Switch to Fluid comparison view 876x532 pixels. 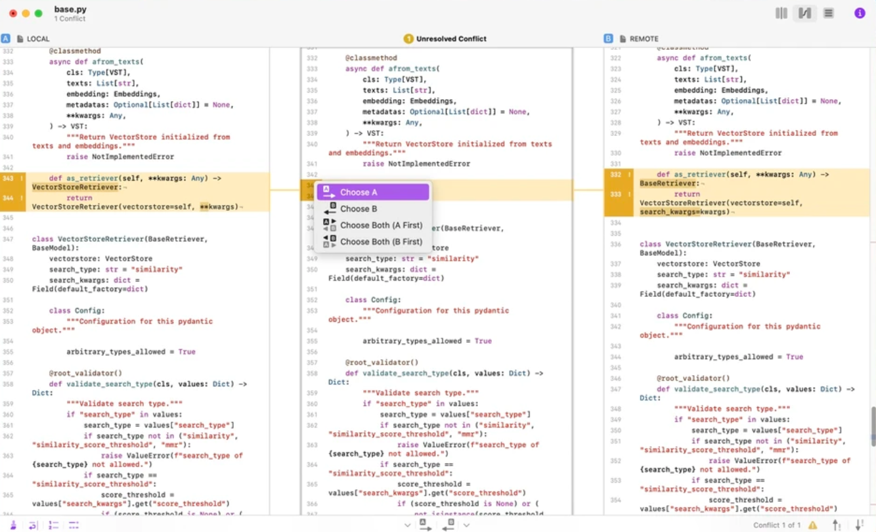click(804, 13)
